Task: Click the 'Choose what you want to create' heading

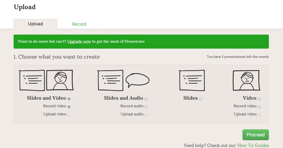Action: pyautogui.click(x=57, y=57)
